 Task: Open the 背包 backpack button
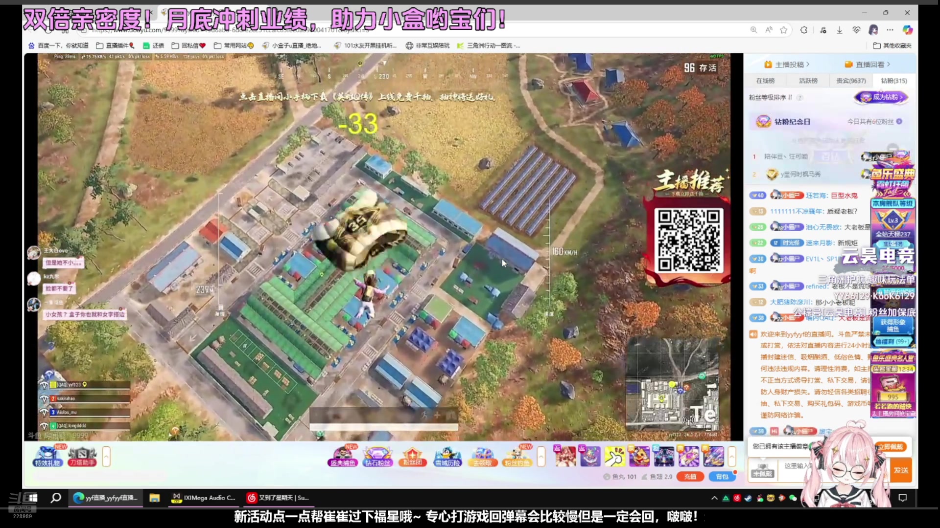pos(722,477)
